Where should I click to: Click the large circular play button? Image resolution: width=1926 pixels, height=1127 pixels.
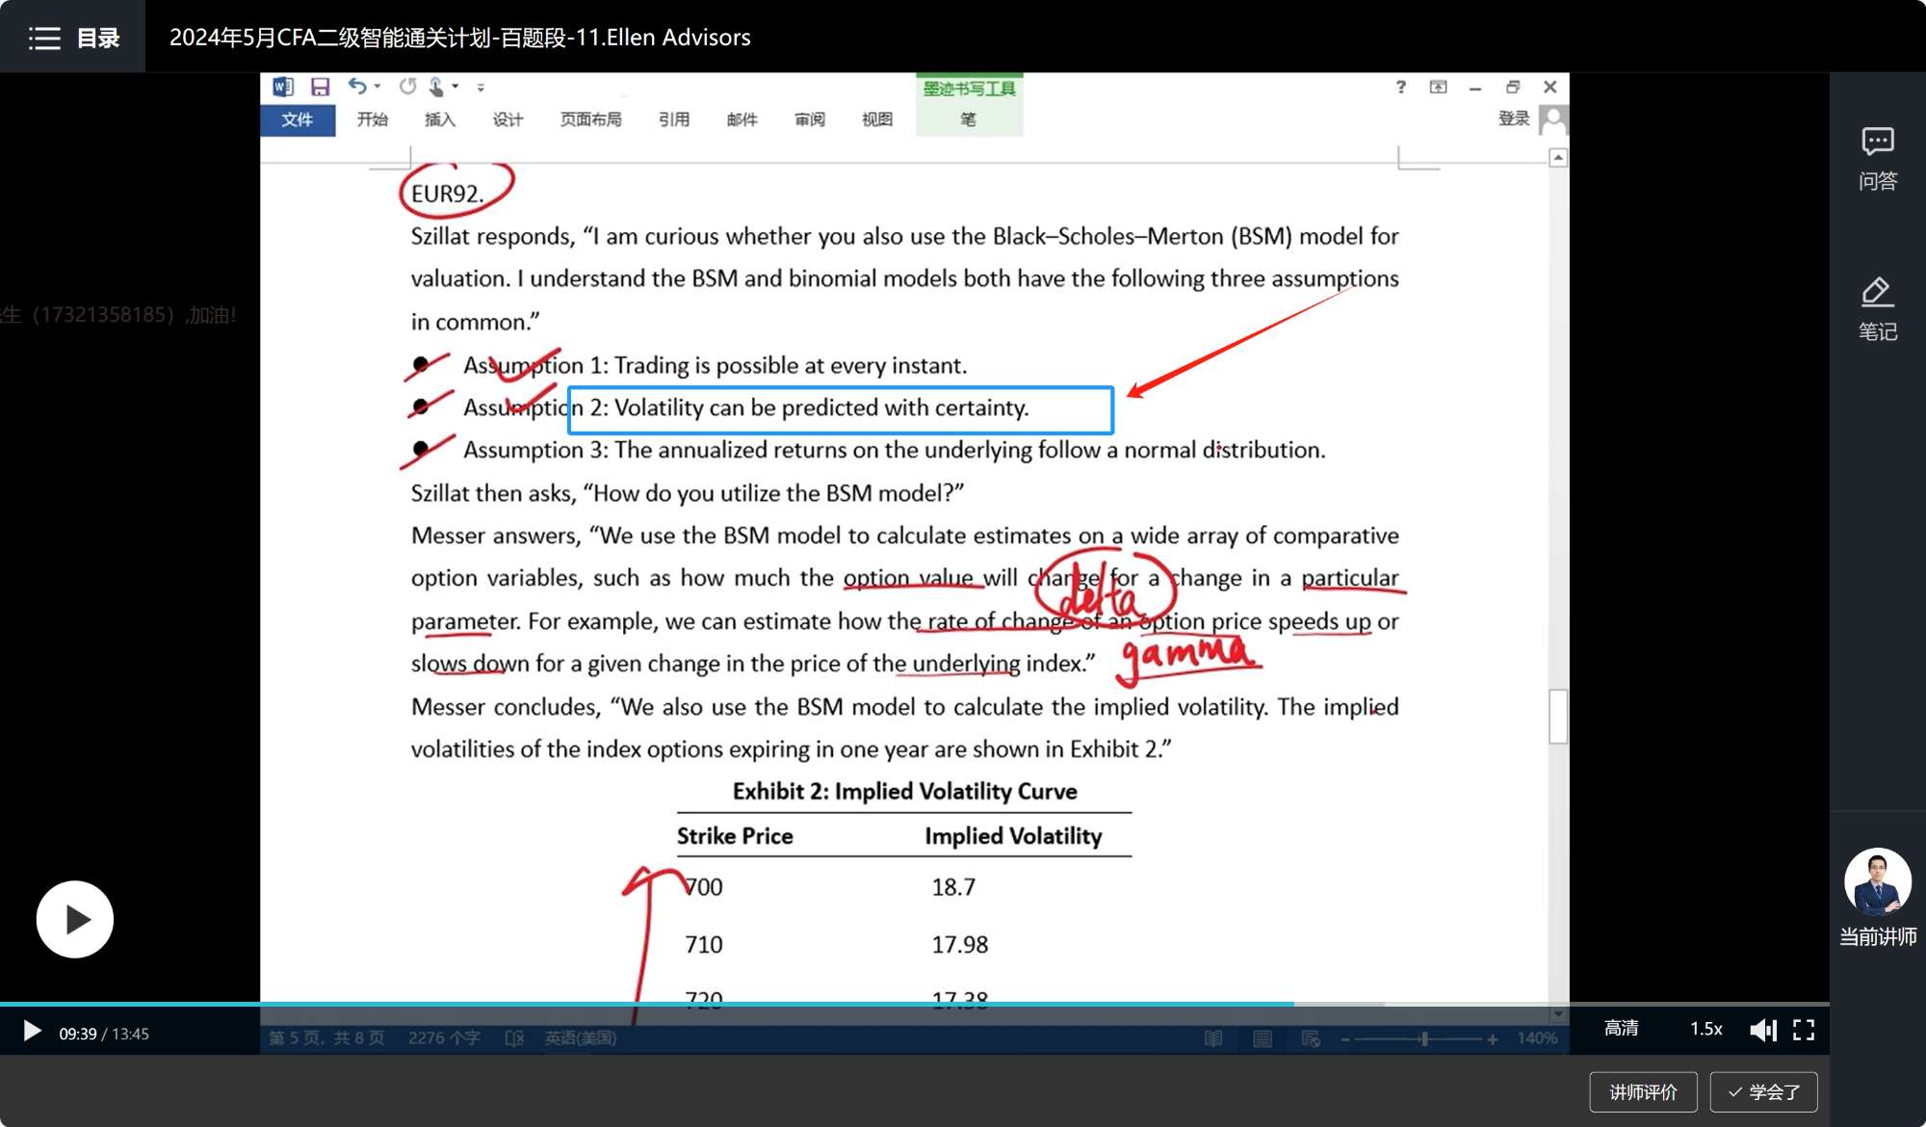75,919
